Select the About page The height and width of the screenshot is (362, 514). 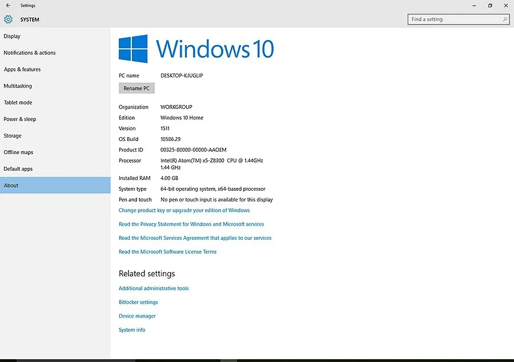coord(55,185)
